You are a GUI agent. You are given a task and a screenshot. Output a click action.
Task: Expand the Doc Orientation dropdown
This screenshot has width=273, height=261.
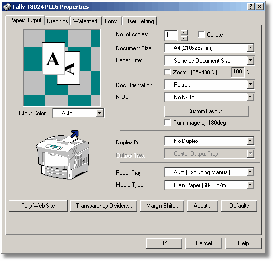point(210,85)
